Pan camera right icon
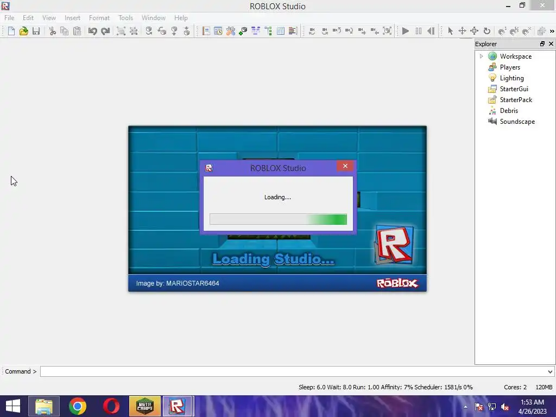Image resolution: width=556 pixels, height=417 pixels. [x=325, y=31]
